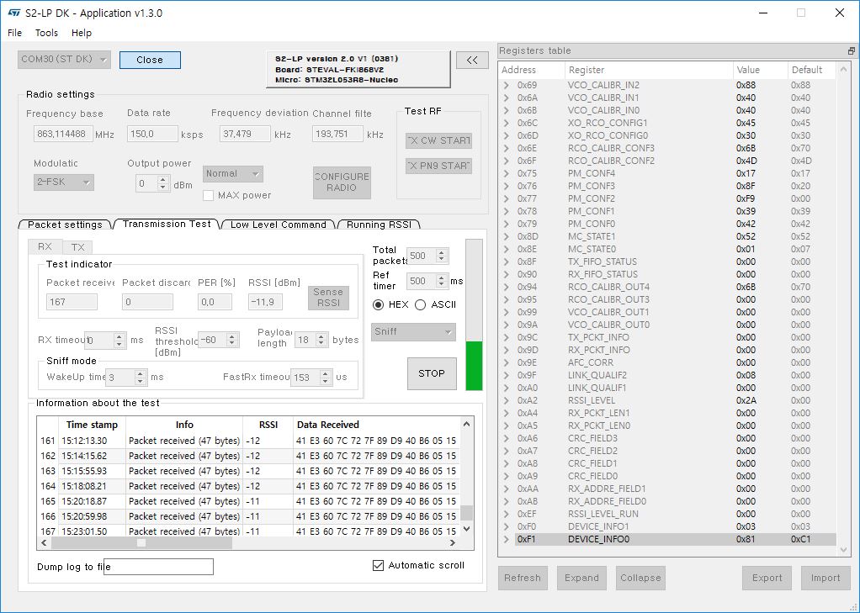860x613 pixels.
Task: Select the ASCII radio button
Action: [420, 304]
